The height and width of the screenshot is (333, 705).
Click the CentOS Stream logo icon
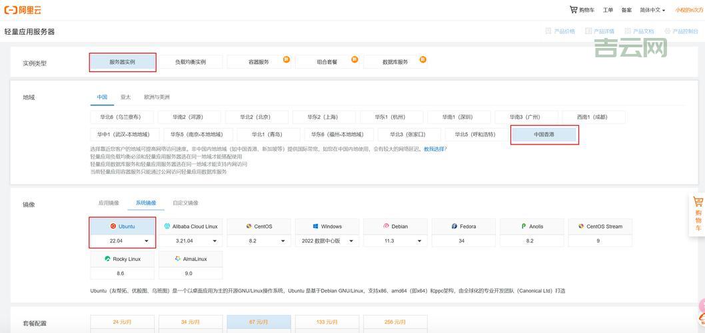tap(581, 226)
